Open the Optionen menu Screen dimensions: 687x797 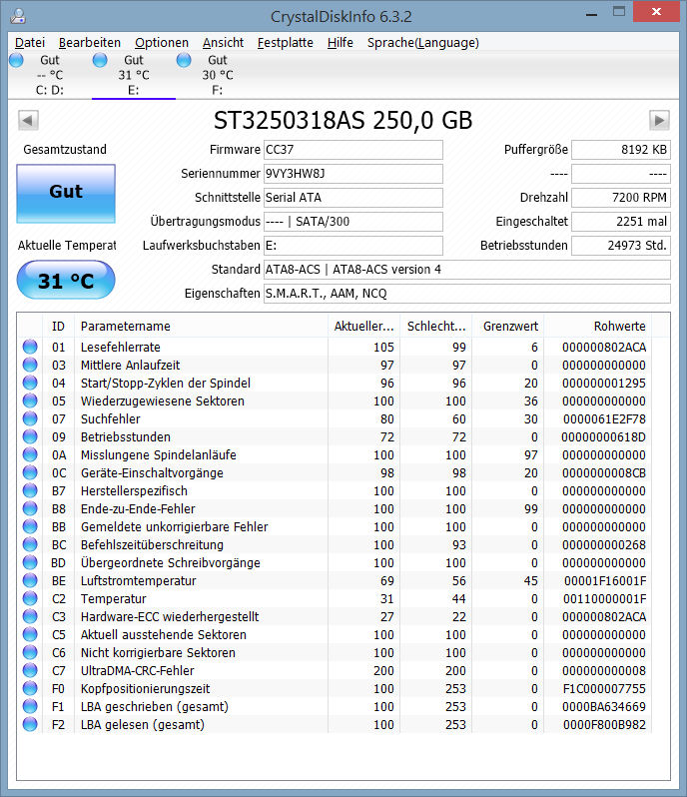162,43
